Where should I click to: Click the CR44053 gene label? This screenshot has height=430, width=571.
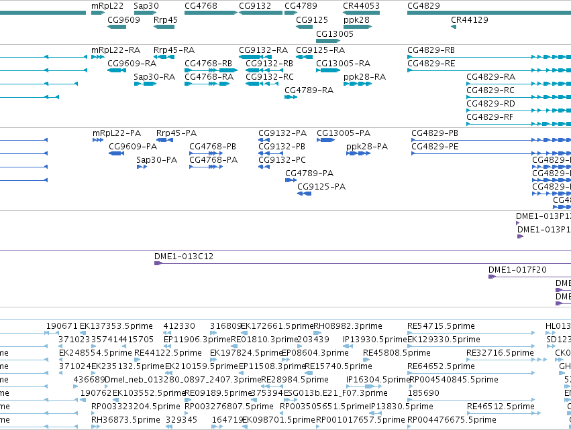click(361, 6)
